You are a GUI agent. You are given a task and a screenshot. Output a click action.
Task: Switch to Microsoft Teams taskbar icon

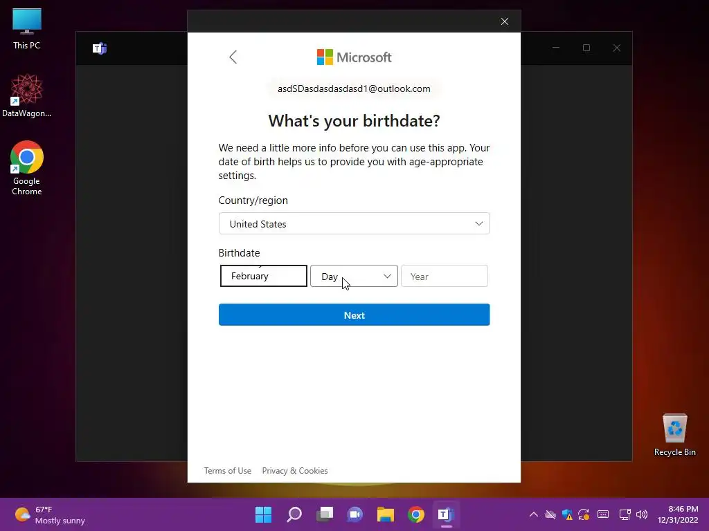447,514
